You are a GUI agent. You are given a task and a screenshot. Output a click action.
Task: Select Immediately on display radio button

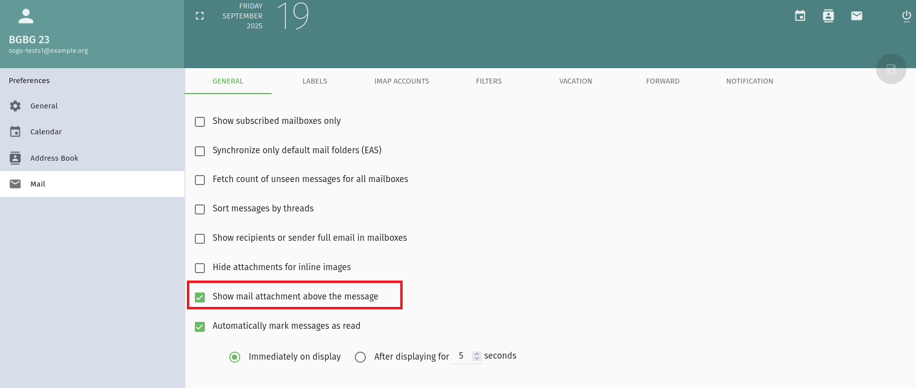(235, 357)
